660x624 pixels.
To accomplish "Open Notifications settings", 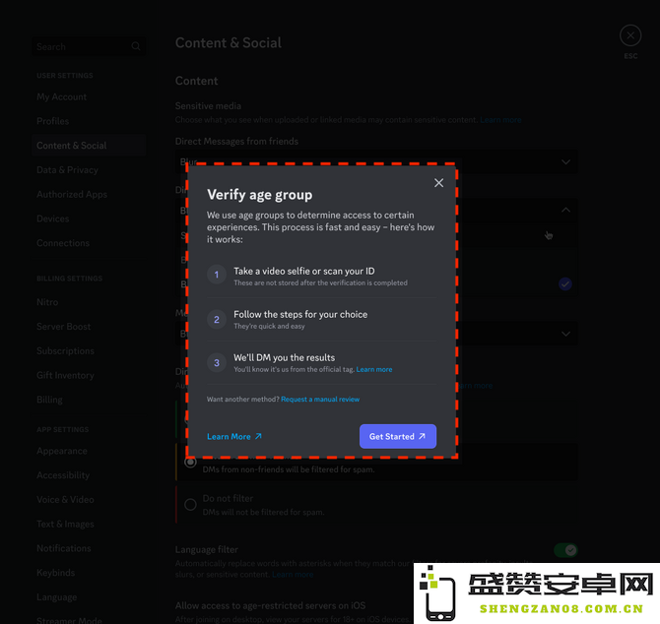I will (64, 549).
